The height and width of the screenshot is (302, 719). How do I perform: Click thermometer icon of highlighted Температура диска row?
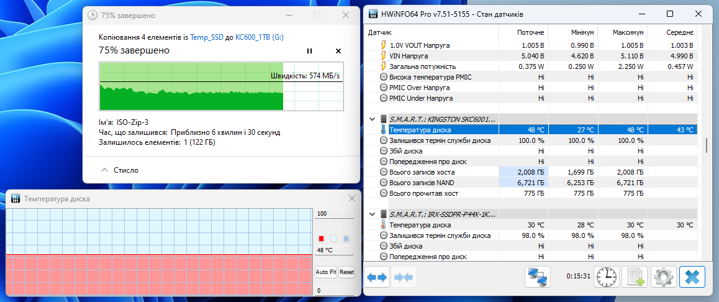coord(384,129)
